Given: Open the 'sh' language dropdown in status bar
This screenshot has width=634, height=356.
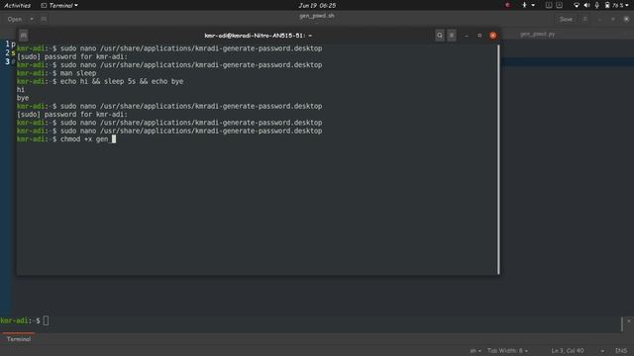Looking at the screenshot, I should 475,351.
